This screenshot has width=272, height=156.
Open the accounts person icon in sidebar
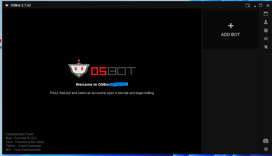tap(266, 22)
